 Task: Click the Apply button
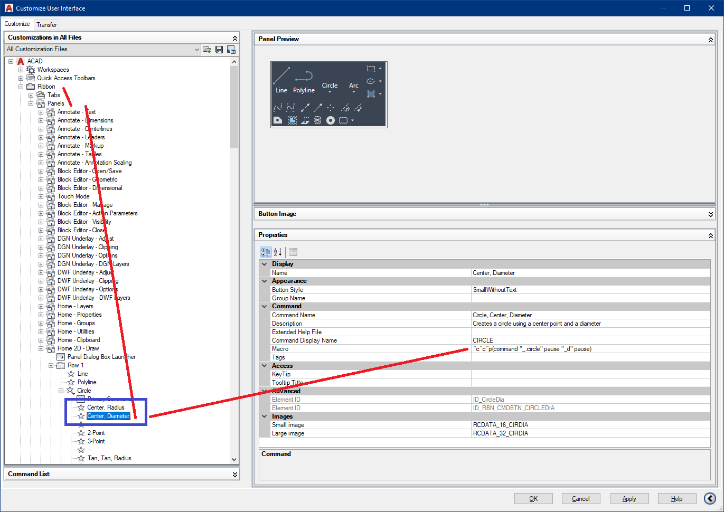point(629,498)
